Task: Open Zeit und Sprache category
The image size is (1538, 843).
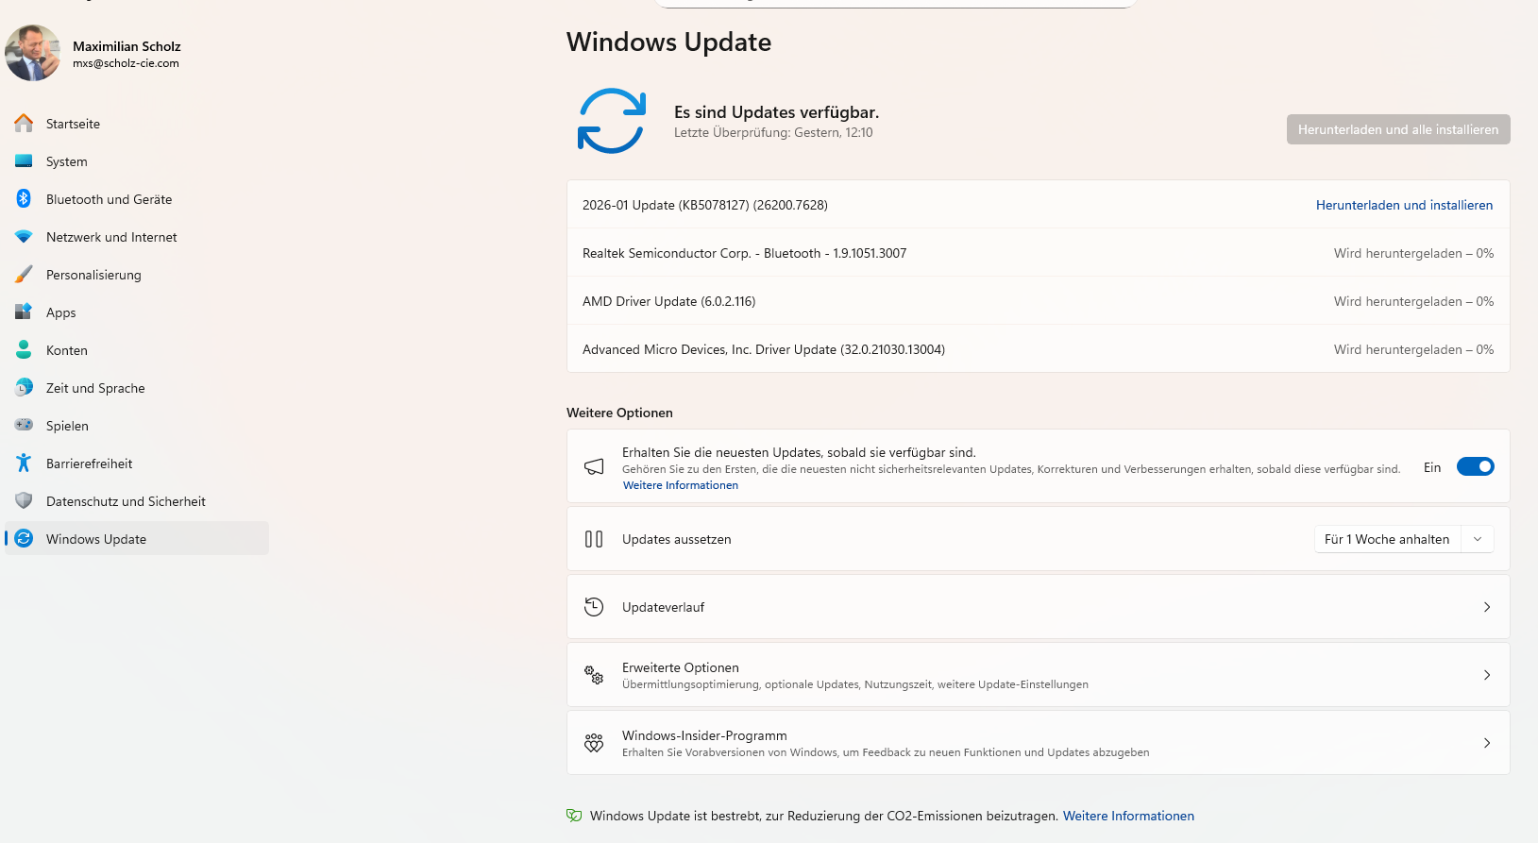Action: click(x=137, y=388)
